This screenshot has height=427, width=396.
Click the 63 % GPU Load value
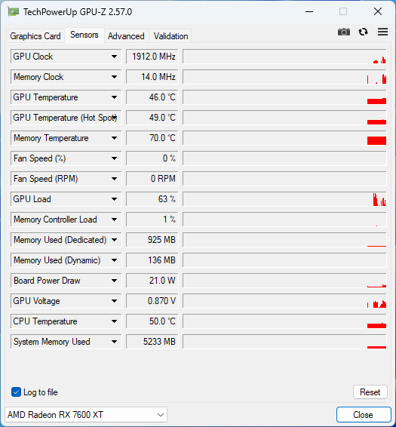point(152,199)
